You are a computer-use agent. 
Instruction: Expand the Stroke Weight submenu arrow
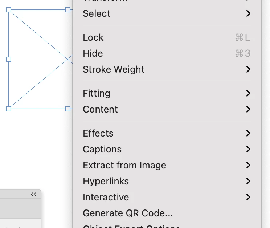click(248, 69)
